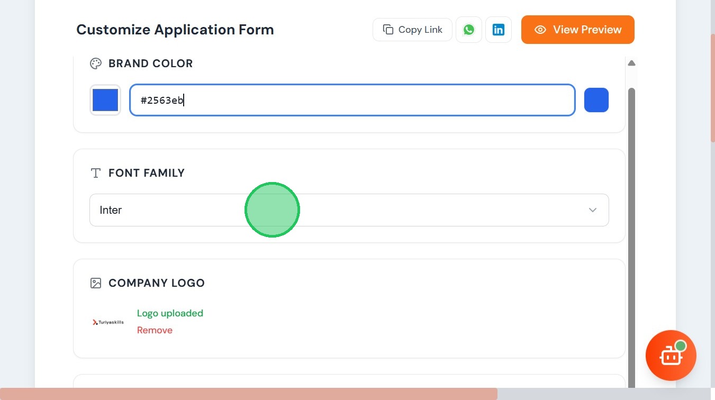This screenshot has width=715, height=400.
Task: Click the WhatsApp share icon
Action: point(469,30)
